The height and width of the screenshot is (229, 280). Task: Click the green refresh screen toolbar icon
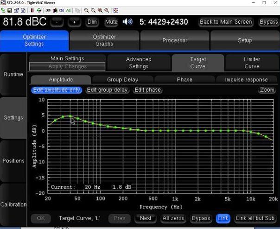click(x=38, y=10)
